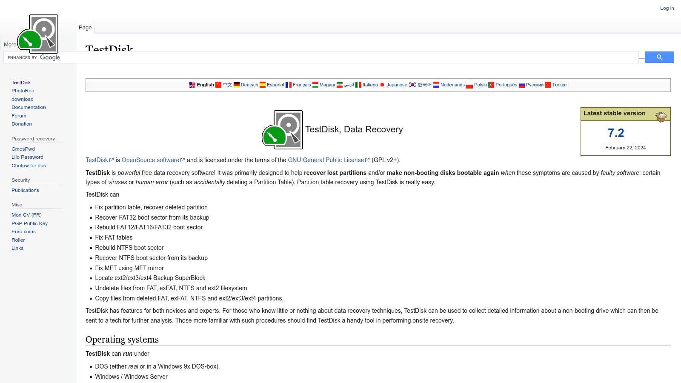
Task: Click the large TestDisk Data Recovery logo
Action: click(282, 130)
